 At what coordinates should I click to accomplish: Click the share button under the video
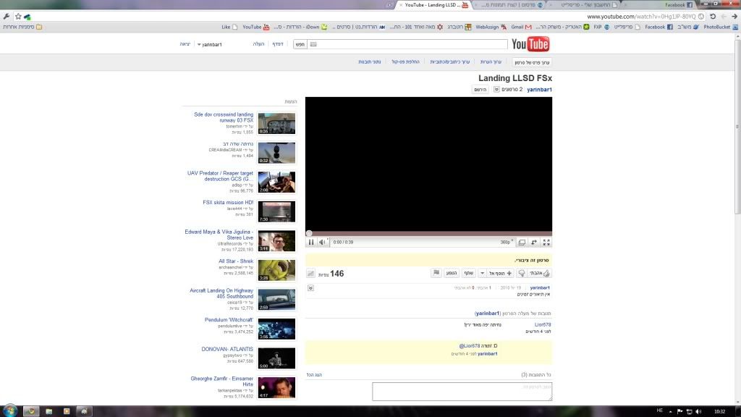tap(468, 273)
